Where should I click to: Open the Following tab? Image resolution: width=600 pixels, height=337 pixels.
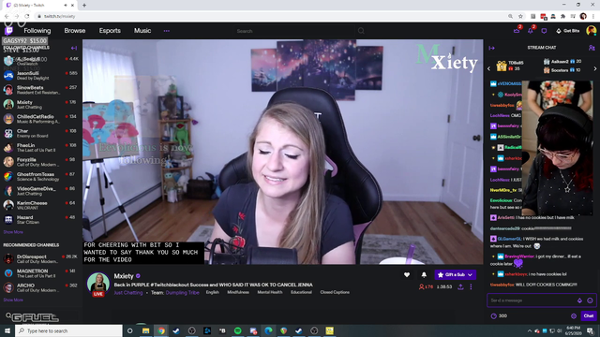[37, 31]
